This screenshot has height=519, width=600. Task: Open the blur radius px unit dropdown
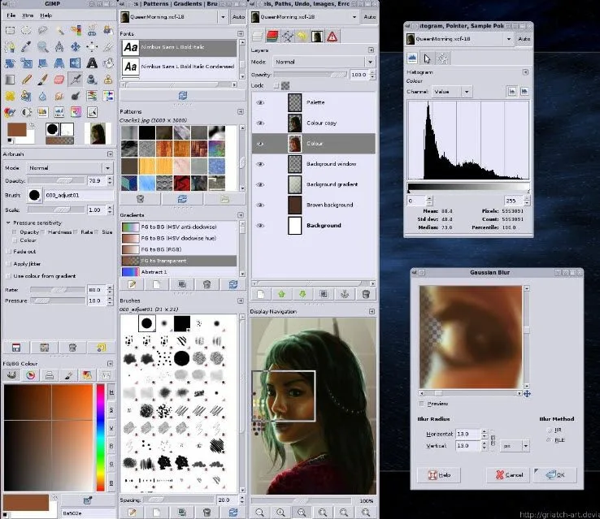pyautogui.click(x=515, y=445)
